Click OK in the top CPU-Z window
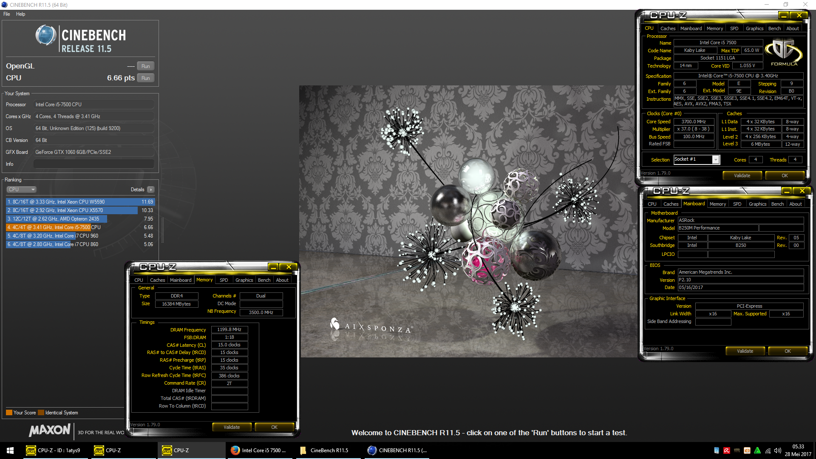The height and width of the screenshot is (459, 816). 785,176
